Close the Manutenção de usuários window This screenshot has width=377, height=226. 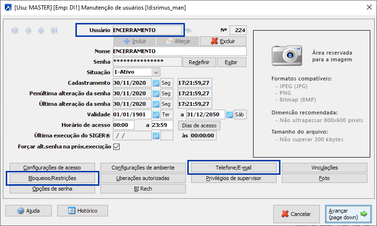(369, 8)
